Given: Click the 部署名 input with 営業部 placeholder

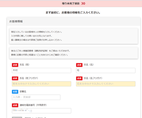Looking at the screenshot, I should coord(36,97).
